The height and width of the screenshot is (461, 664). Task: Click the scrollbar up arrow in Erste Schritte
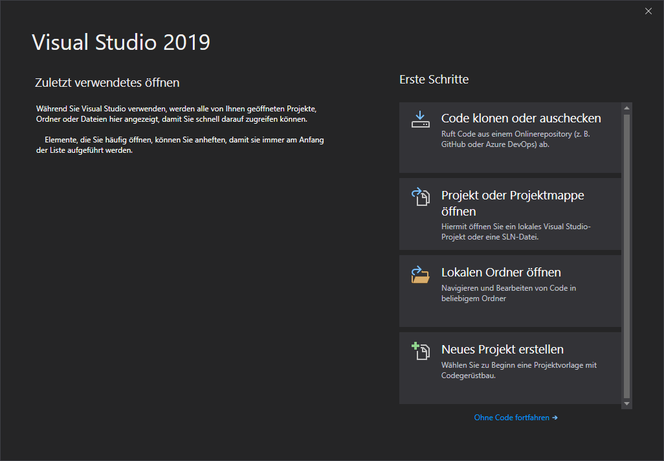point(626,107)
